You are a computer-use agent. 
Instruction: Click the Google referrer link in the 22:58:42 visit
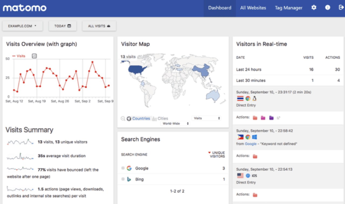tap(251, 144)
